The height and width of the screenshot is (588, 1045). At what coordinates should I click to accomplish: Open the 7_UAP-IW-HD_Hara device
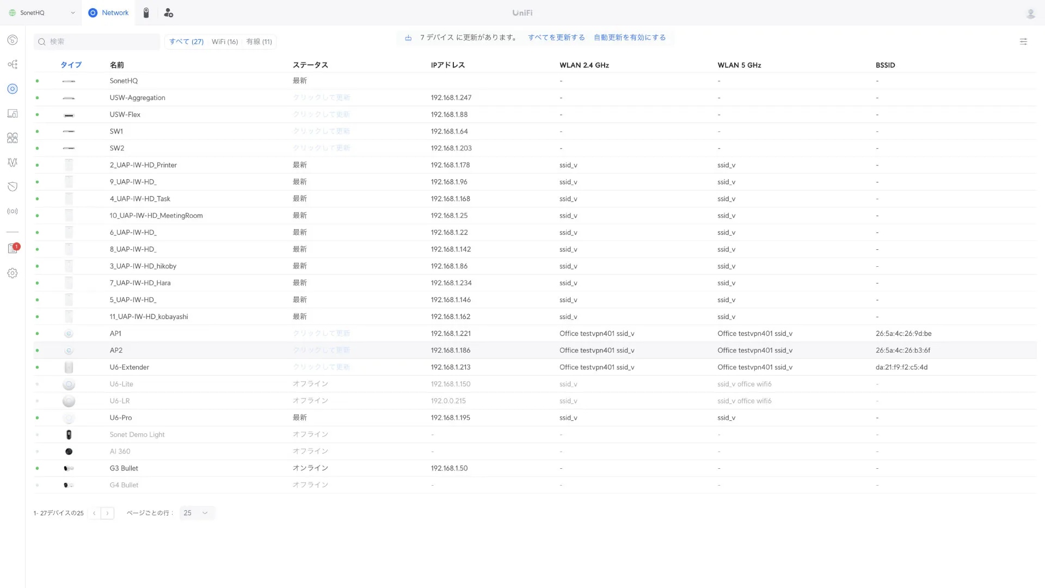click(x=140, y=283)
